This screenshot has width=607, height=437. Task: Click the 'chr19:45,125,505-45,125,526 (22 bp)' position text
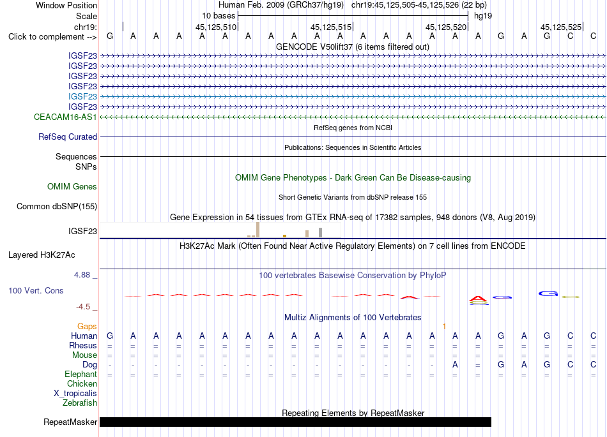(419, 5)
